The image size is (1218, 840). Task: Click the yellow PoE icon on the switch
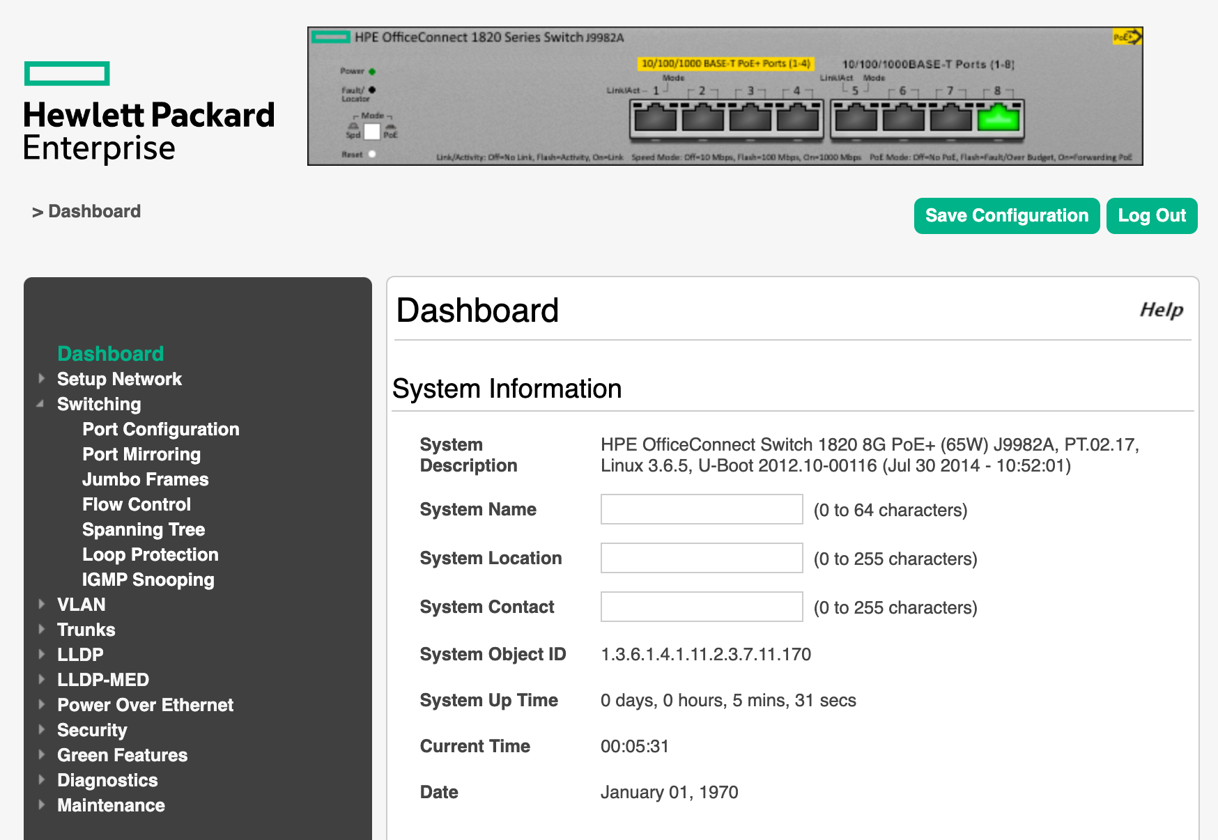click(x=1127, y=37)
